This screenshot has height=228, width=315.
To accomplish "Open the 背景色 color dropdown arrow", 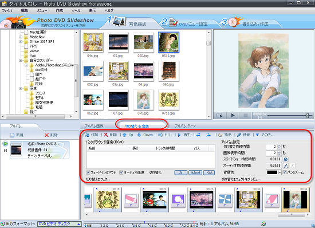I will click(x=279, y=172).
